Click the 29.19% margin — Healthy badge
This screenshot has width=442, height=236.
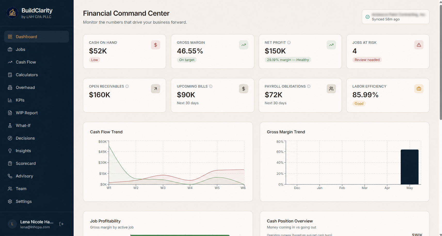(x=288, y=60)
